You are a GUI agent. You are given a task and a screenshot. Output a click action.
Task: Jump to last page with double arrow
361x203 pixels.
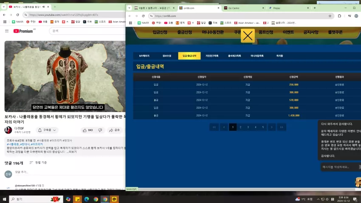click(x=281, y=127)
